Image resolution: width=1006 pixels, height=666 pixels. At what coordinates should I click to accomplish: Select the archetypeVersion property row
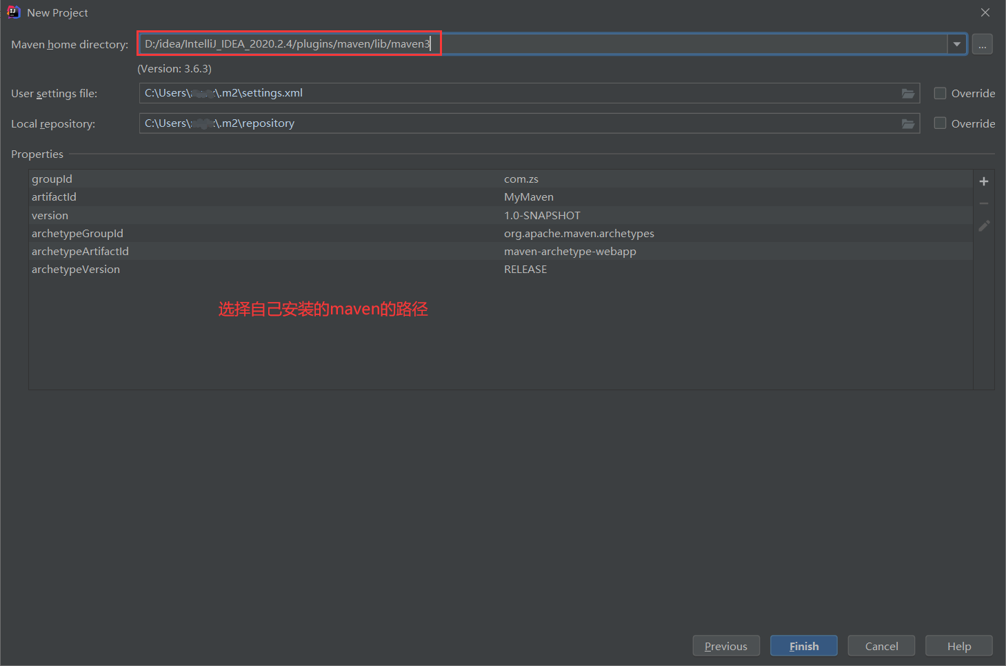(501, 269)
